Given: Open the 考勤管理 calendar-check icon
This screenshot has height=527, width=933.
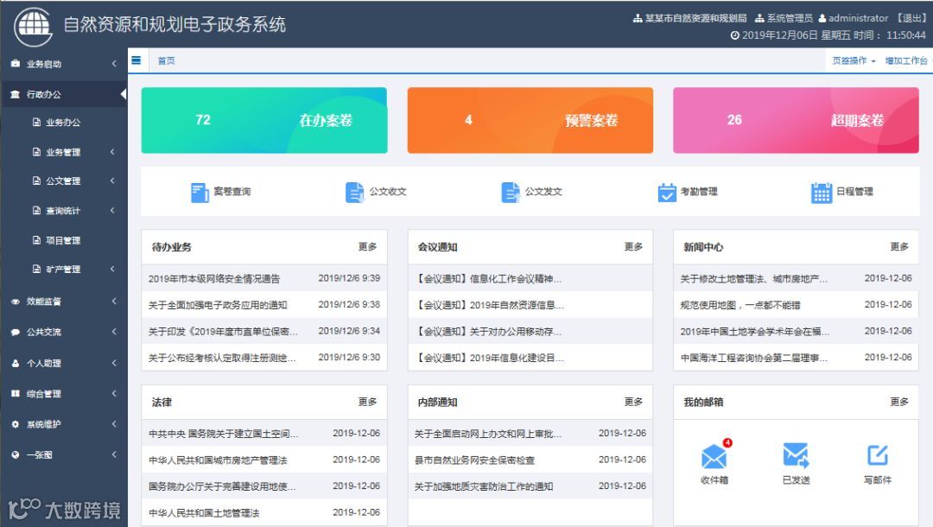Looking at the screenshot, I should coord(667,192).
